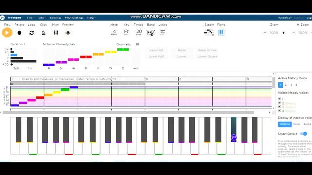
Task: Toggle the Smart Octave switch
Action: [304, 134]
